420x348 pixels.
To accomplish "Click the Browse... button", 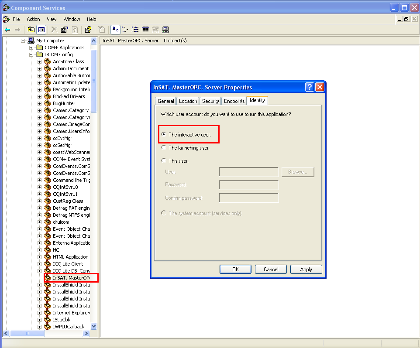I will (x=298, y=172).
